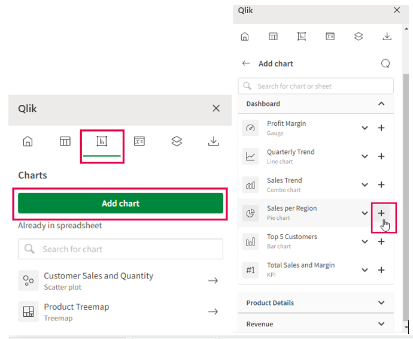Select Customer Sales and Quantity title text

pyautogui.click(x=98, y=276)
